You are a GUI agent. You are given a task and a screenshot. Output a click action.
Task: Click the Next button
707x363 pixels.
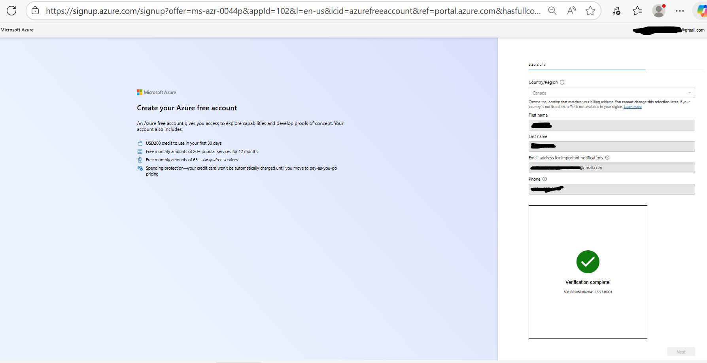pyautogui.click(x=681, y=351)
